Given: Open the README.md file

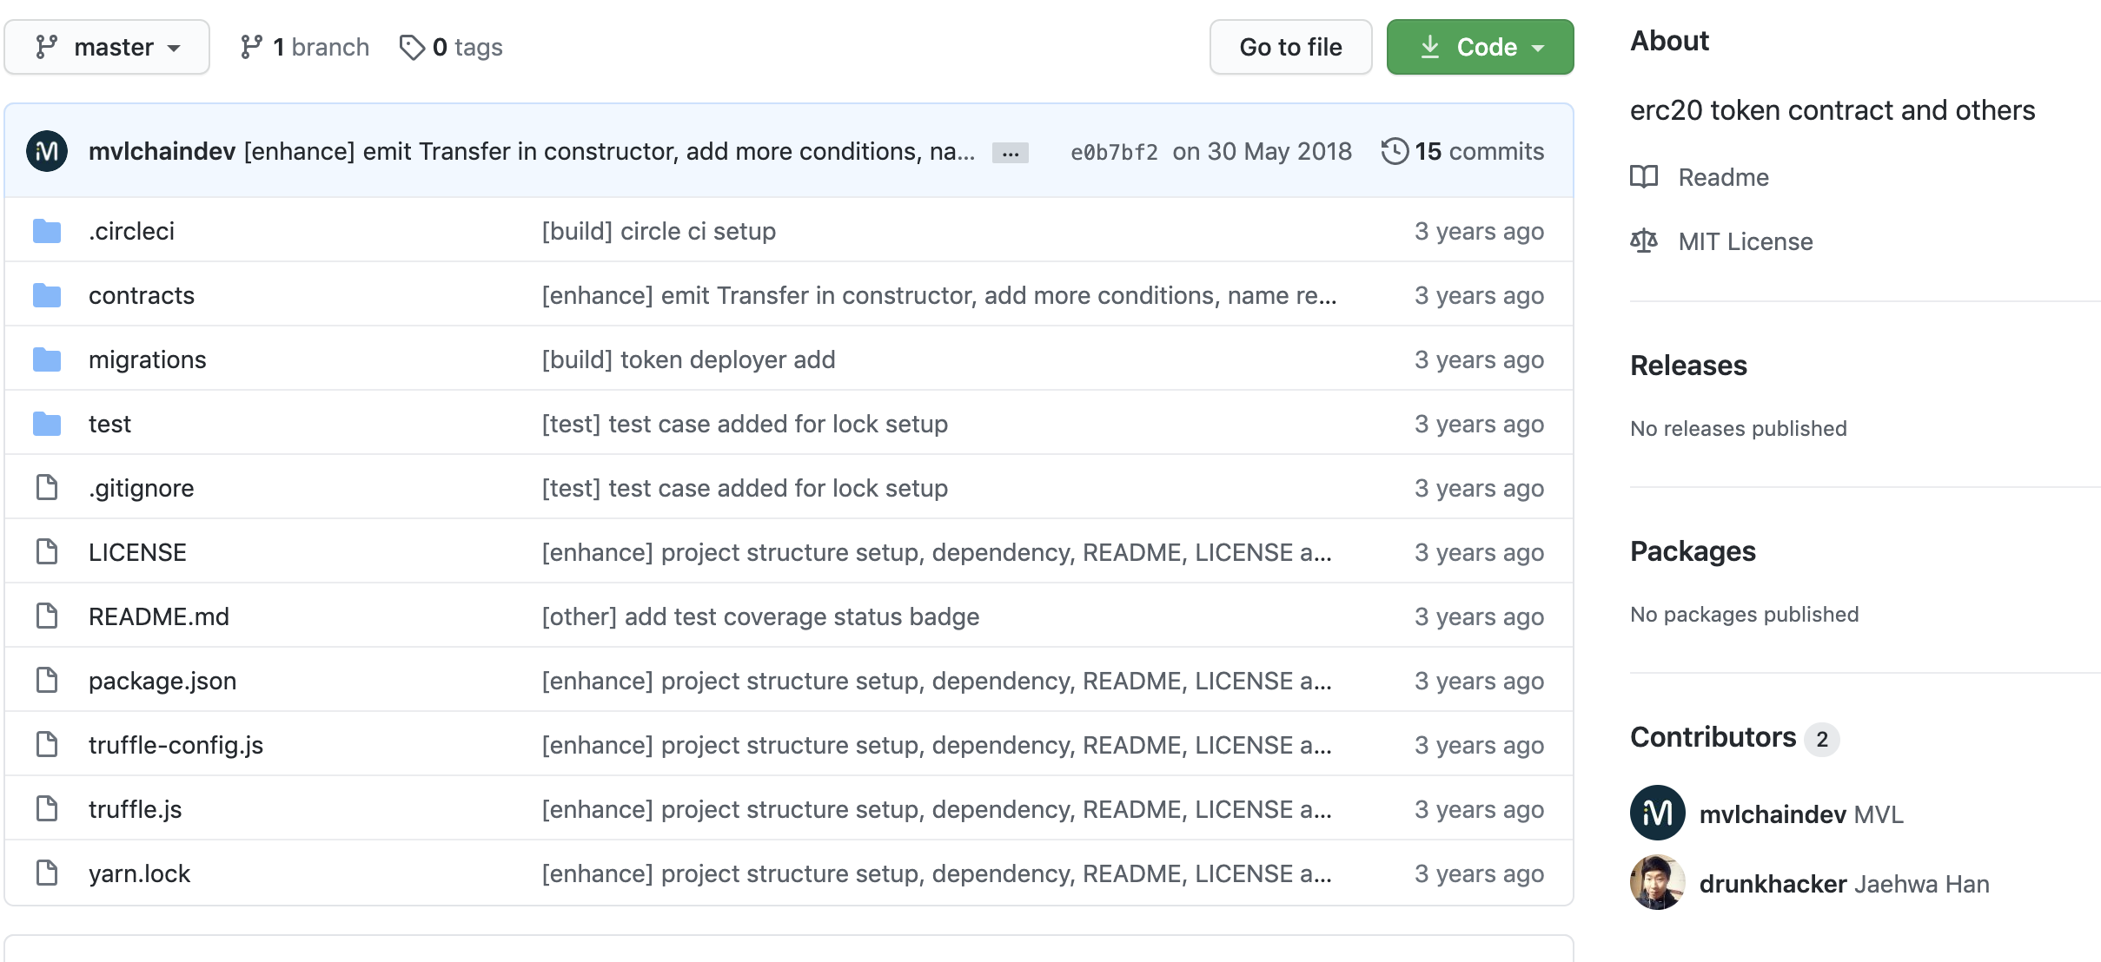Looking at the screenshot, I should coord(159,616).
